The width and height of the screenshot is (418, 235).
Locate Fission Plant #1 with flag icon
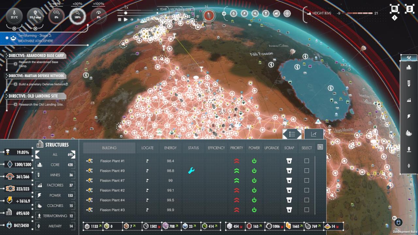147,161
